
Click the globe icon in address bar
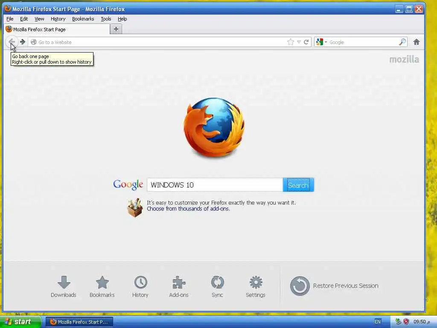click(x=34, y=42)
